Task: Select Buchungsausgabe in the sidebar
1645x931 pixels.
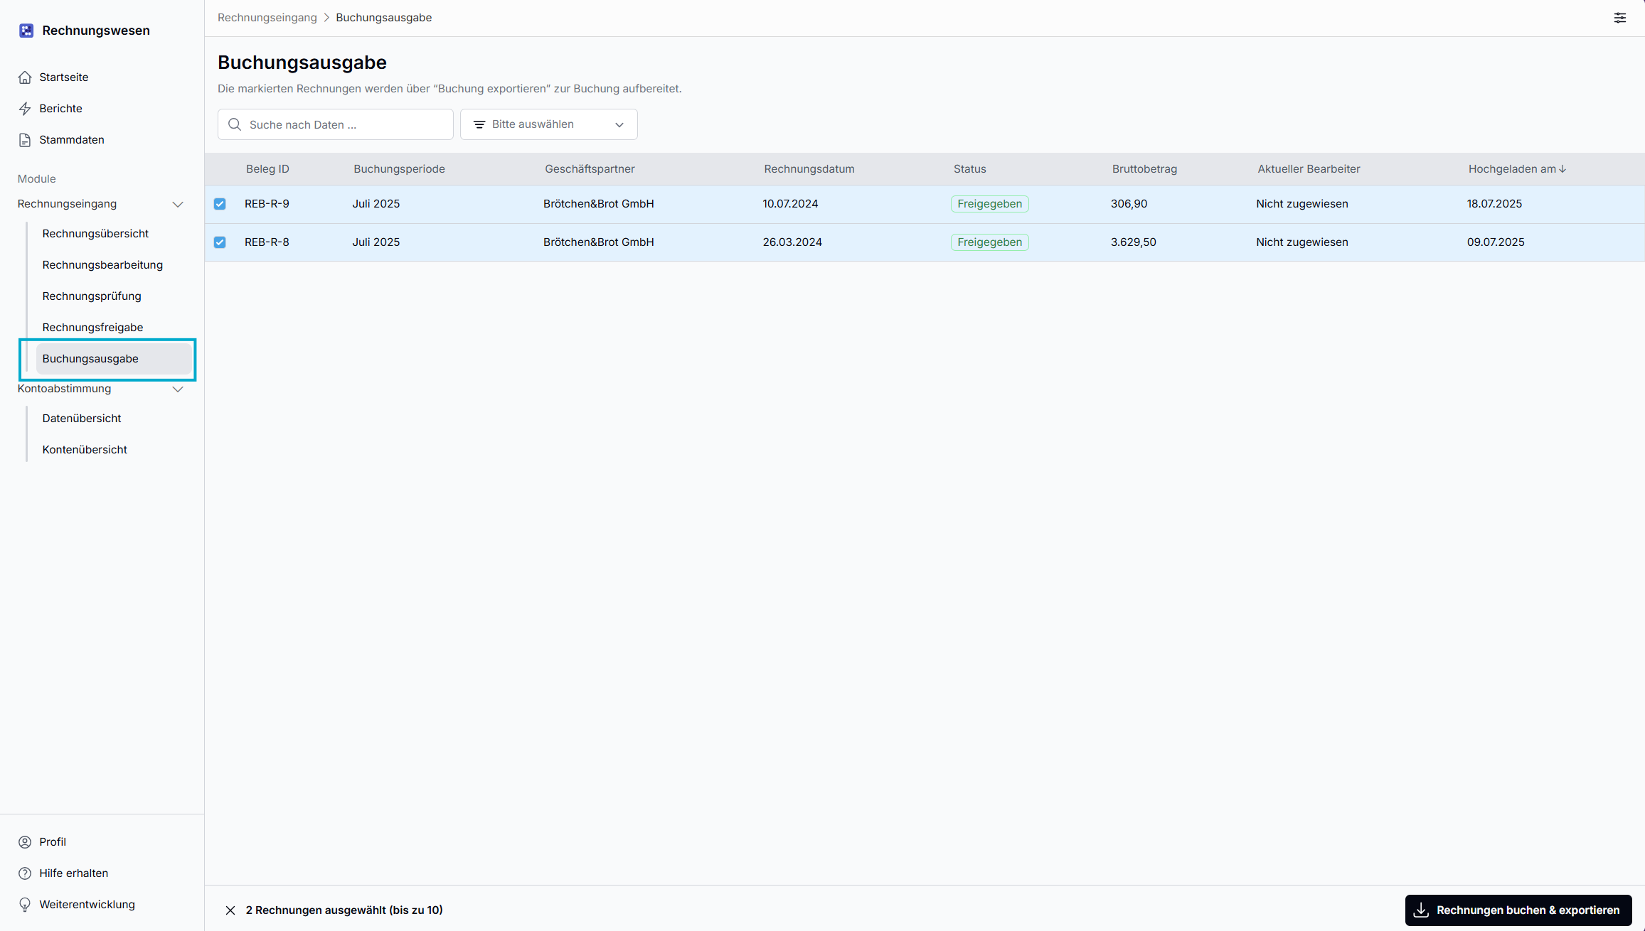Action: point(114,359)
